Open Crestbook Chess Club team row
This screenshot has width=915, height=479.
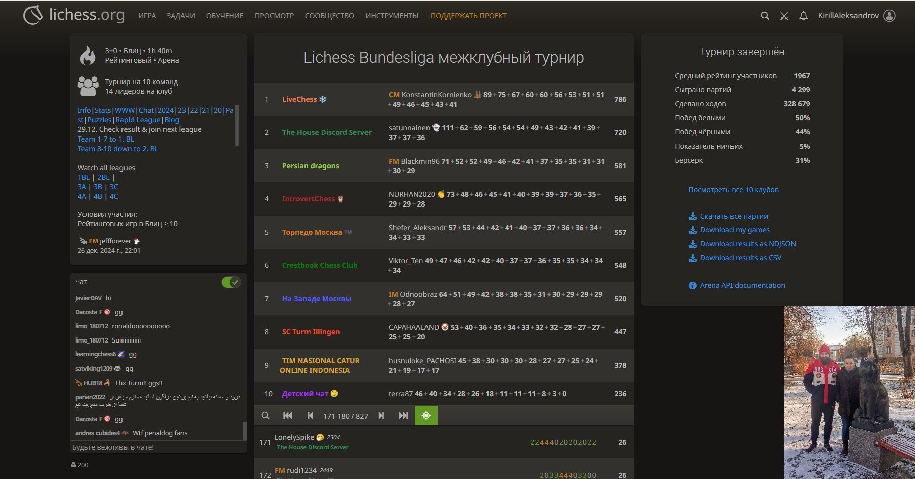[444, 265]
